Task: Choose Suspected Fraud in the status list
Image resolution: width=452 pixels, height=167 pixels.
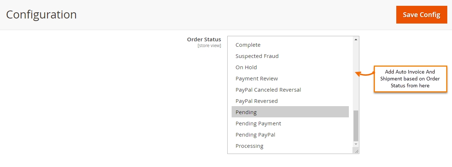Action: (x=257, y=56)
